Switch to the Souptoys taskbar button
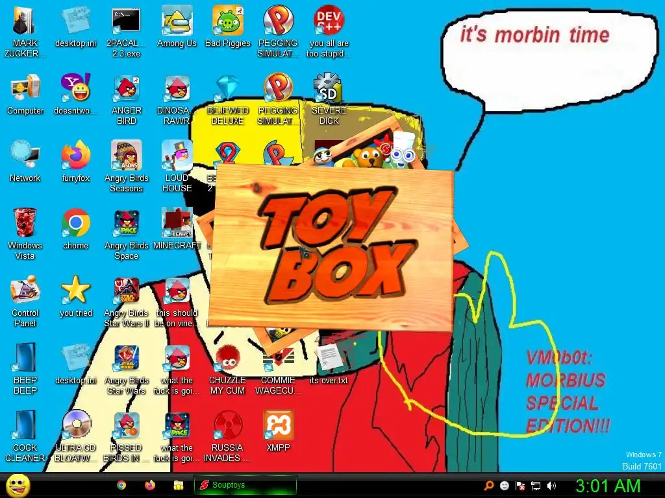Viewport: 665px width, 498px height. click(x=245, y=485)
